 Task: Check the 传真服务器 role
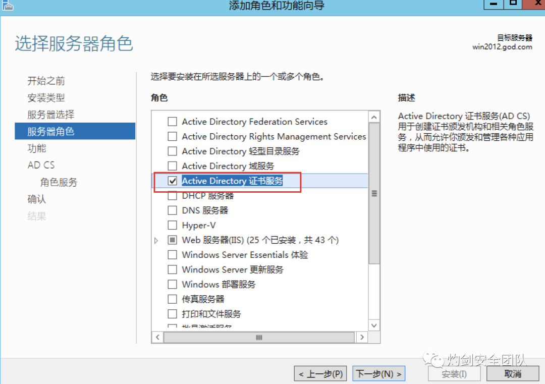[x=172, y=299]
